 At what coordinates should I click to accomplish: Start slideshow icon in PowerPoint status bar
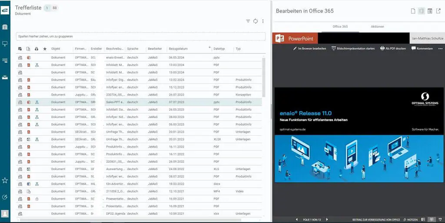pos(440,220)
